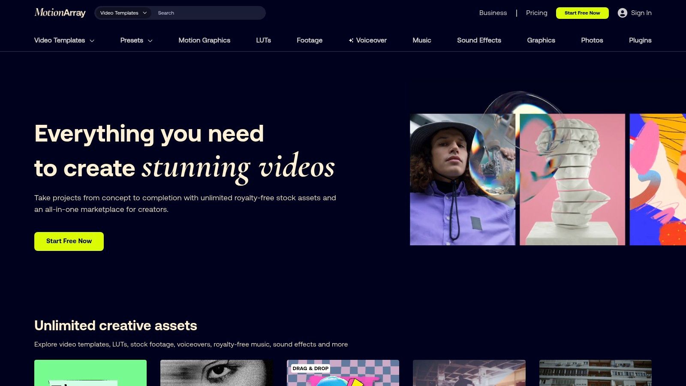The width and height of the screenshot is (686, 386).
Task: Open the Plugins section
Action: (x=640, y=40)
